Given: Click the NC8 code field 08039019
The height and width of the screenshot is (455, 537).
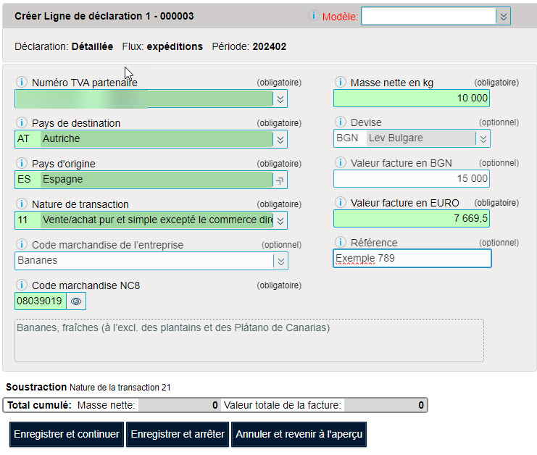Looking at the screenshot, I should pyautogui.click(x=41, y=301).
